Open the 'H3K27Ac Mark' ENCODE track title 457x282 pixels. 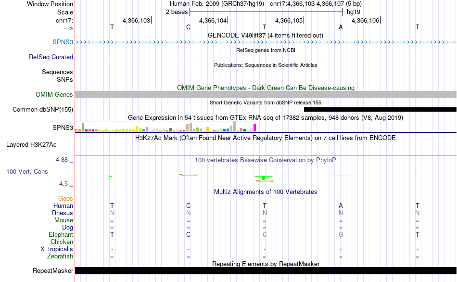click(x=266, y=138)
